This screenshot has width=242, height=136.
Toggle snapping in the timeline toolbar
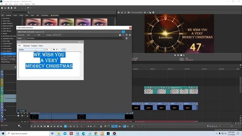pyautogui.click(x=113, y=126)
